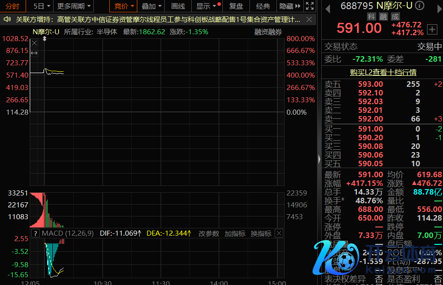
Task: Click the stock info icon beside N摩尔-U
Action: pos(419,6)
